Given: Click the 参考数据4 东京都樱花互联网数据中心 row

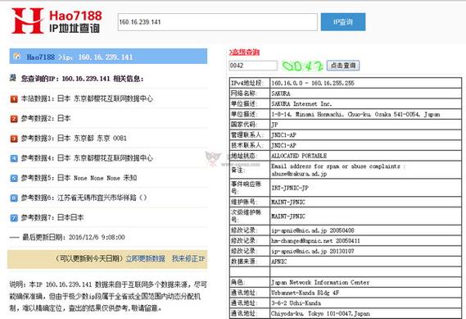Looking at the screenshot, I should pyautogui.click(x=87, y=158).
